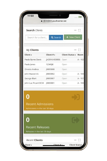Select George Blart client row
Screen dimensions: 107x161
tap(54, 78)
